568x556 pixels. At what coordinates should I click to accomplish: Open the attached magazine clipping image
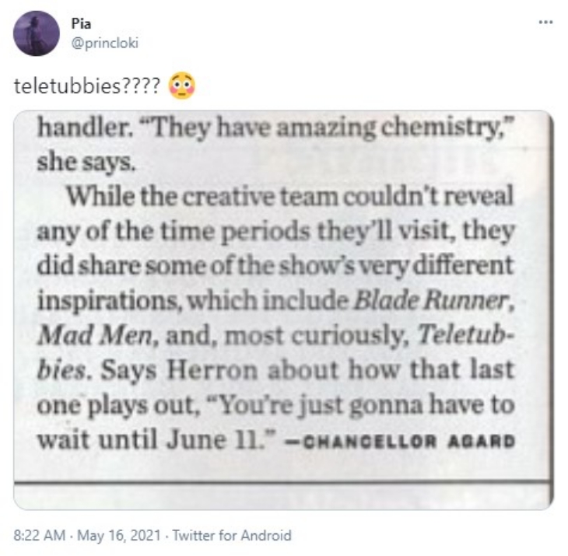(284, 309)
